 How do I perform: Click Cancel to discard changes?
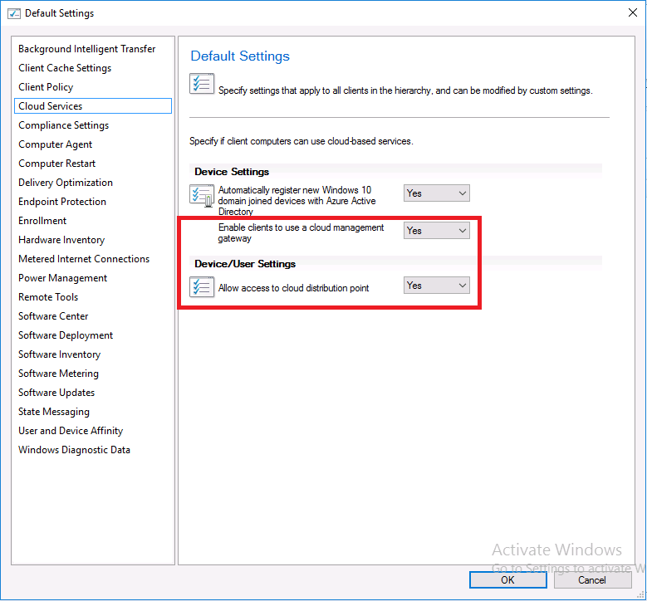pos(592,580)
